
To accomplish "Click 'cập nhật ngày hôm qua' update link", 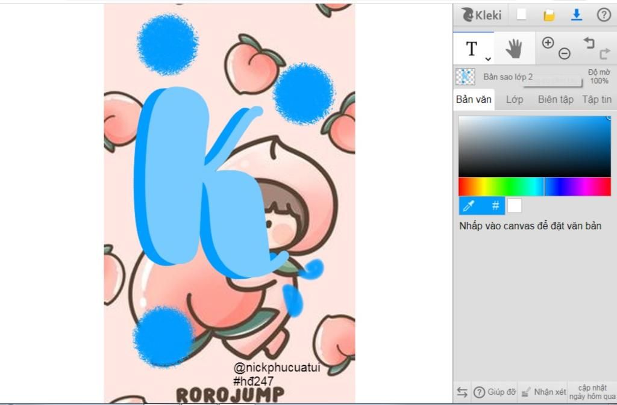I will tap(592, 392).
